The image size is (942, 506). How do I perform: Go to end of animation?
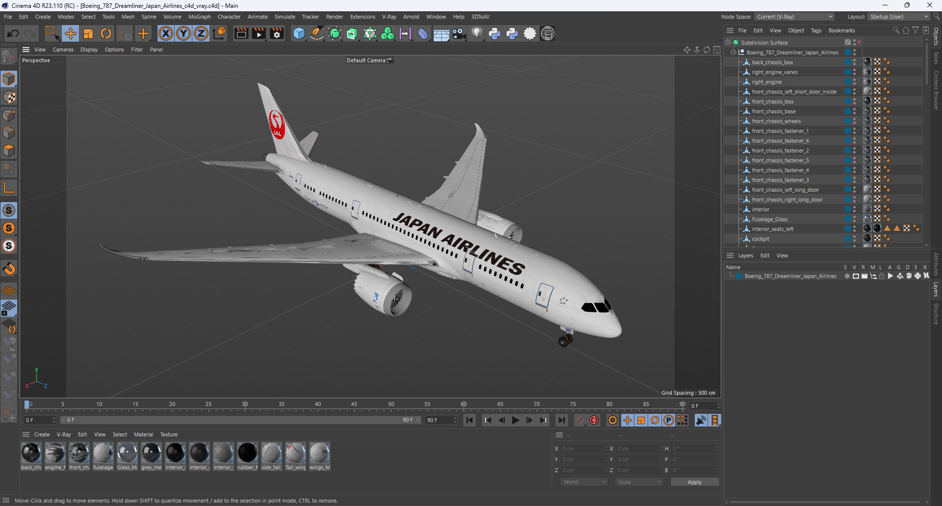point(561,420)
